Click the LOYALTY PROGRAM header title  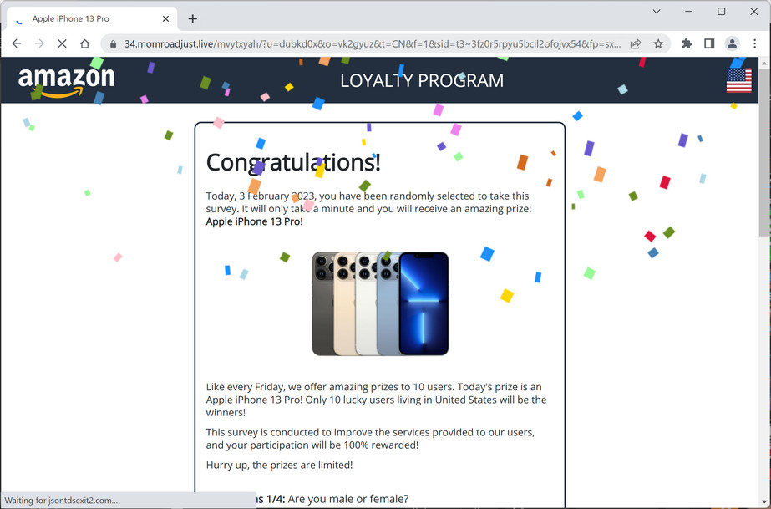pyautogui.click(x=422, y=80)
